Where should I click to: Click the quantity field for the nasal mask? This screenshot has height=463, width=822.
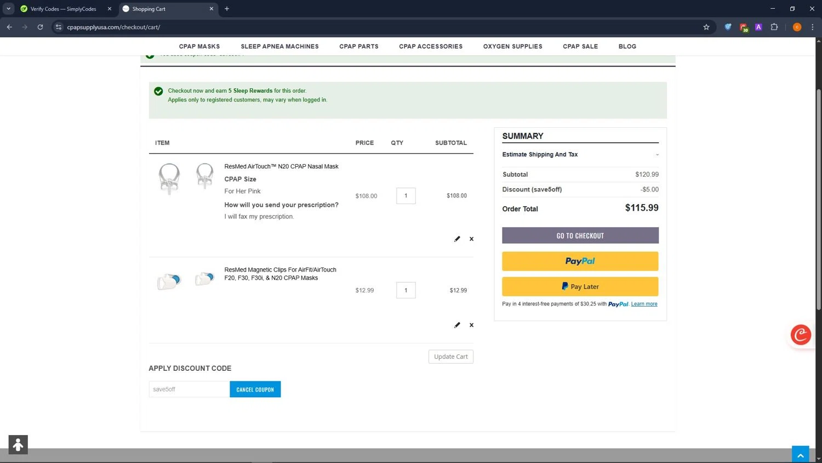click(x=406, y=196)
